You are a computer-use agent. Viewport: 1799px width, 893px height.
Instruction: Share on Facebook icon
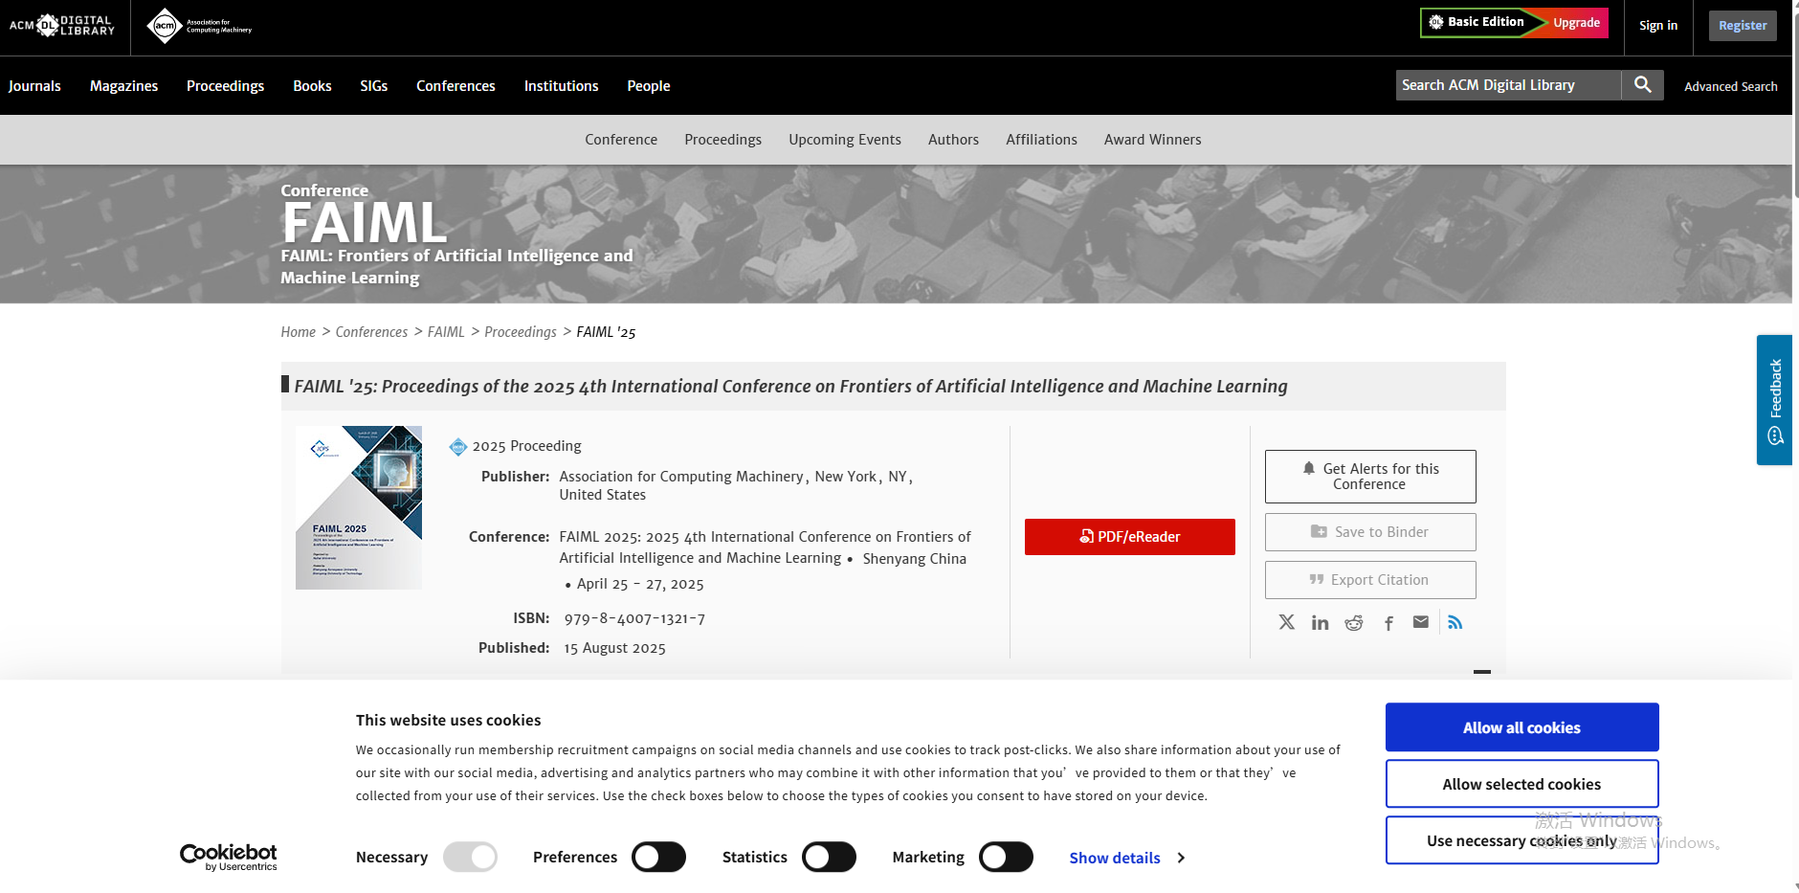point(1388,623)
